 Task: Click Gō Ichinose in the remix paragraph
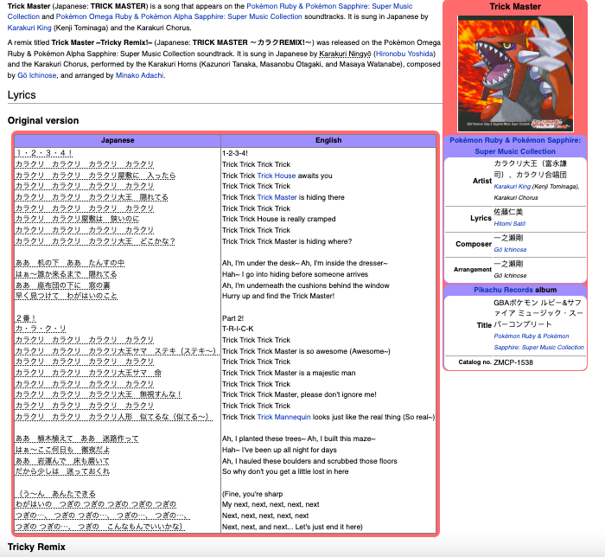click(42, 75)
